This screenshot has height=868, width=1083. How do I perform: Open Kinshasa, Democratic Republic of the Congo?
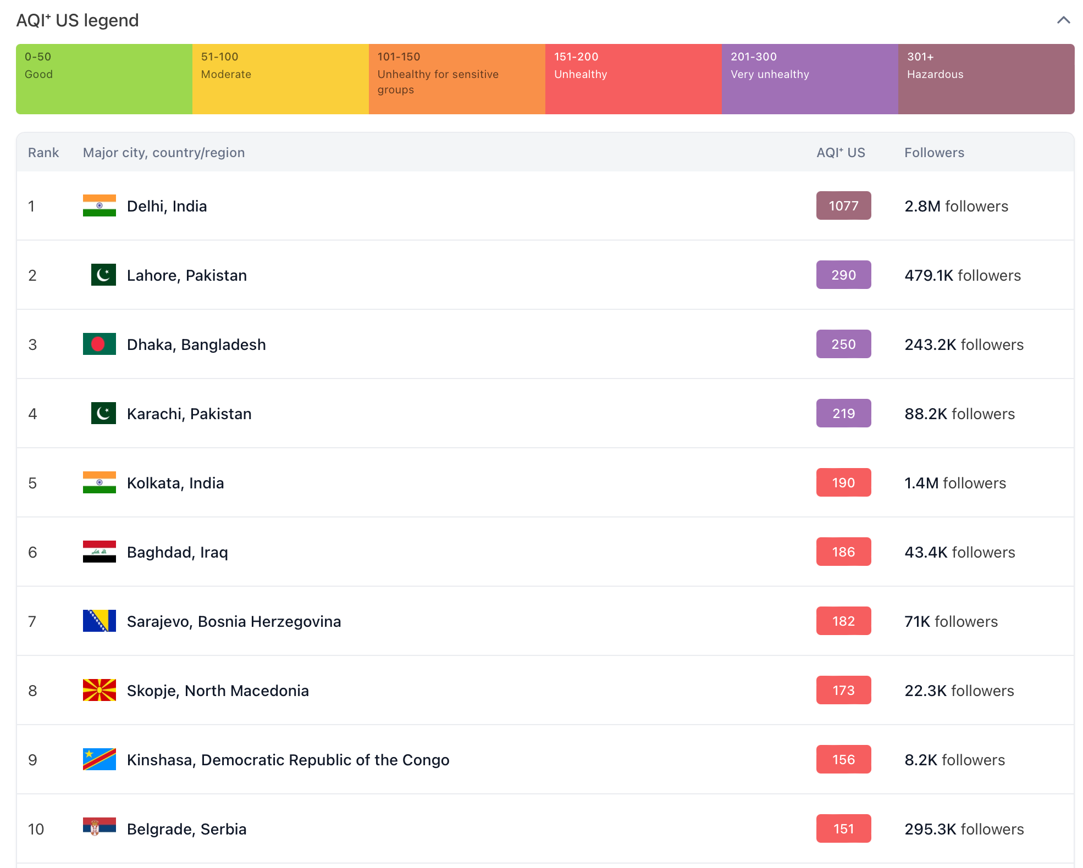288,760
